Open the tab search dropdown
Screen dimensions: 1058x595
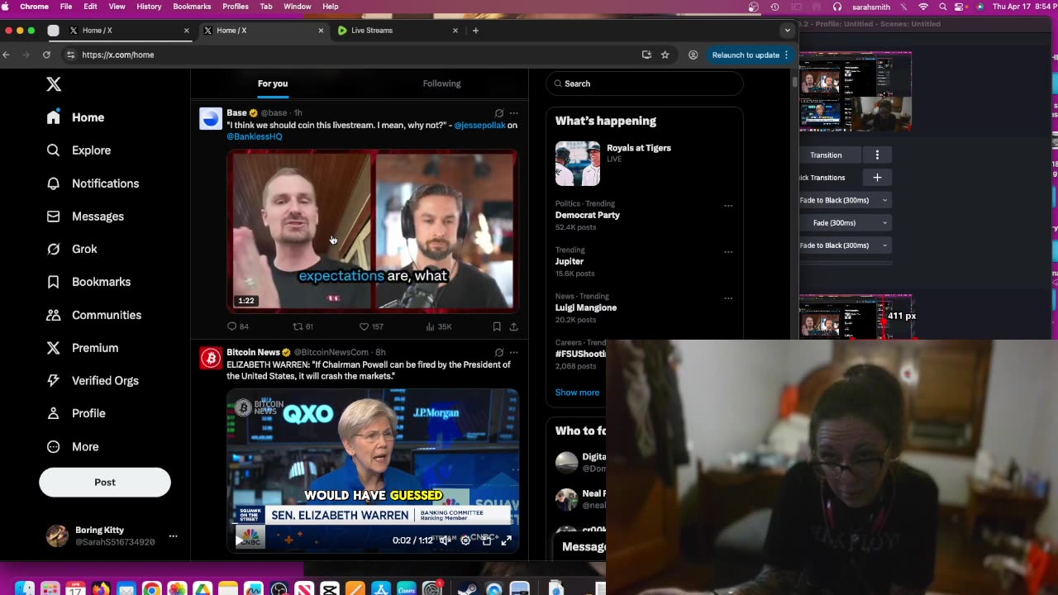787,31
